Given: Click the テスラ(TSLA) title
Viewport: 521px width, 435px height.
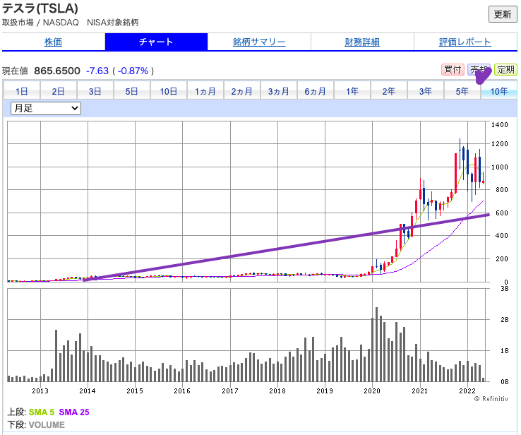Looking at the screenshot, I should (x=40, y=8).
